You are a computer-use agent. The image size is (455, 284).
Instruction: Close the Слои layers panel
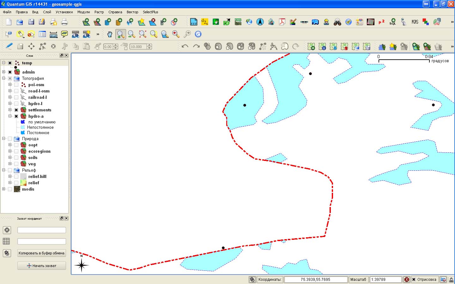[x=66, y=56]
